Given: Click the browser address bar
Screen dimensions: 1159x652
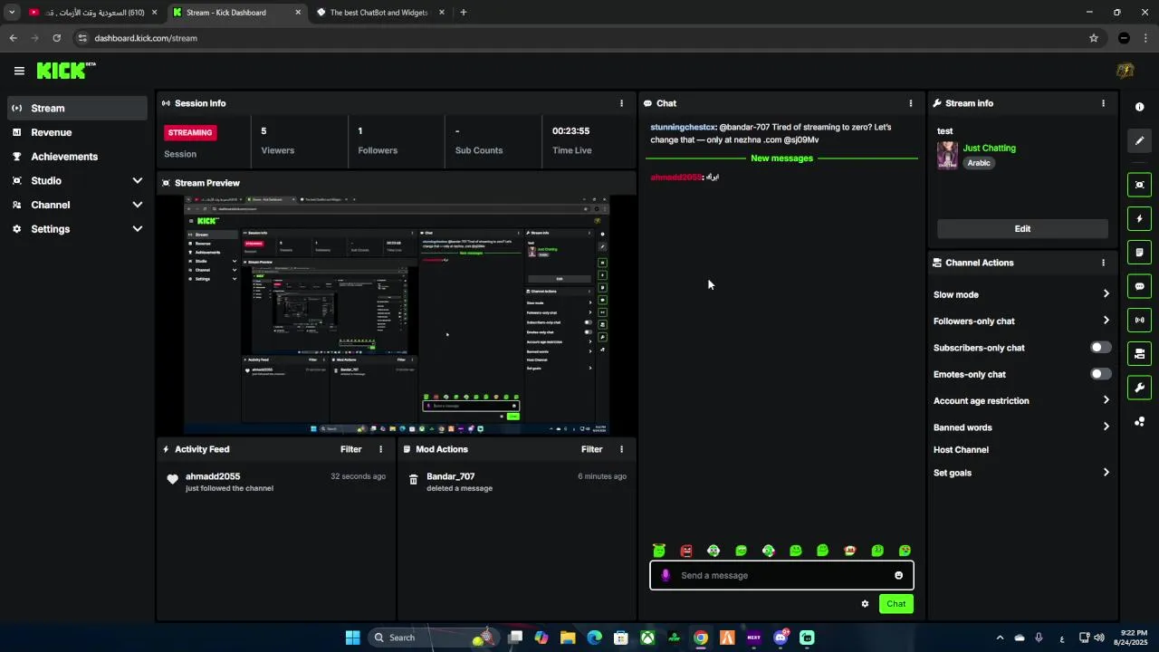Looking at the screenshot, I should (x=579, y=38).
